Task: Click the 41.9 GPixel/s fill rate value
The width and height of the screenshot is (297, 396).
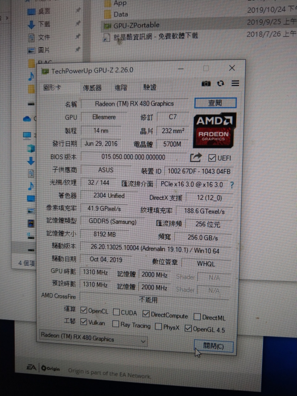Action: coord(104,209)
